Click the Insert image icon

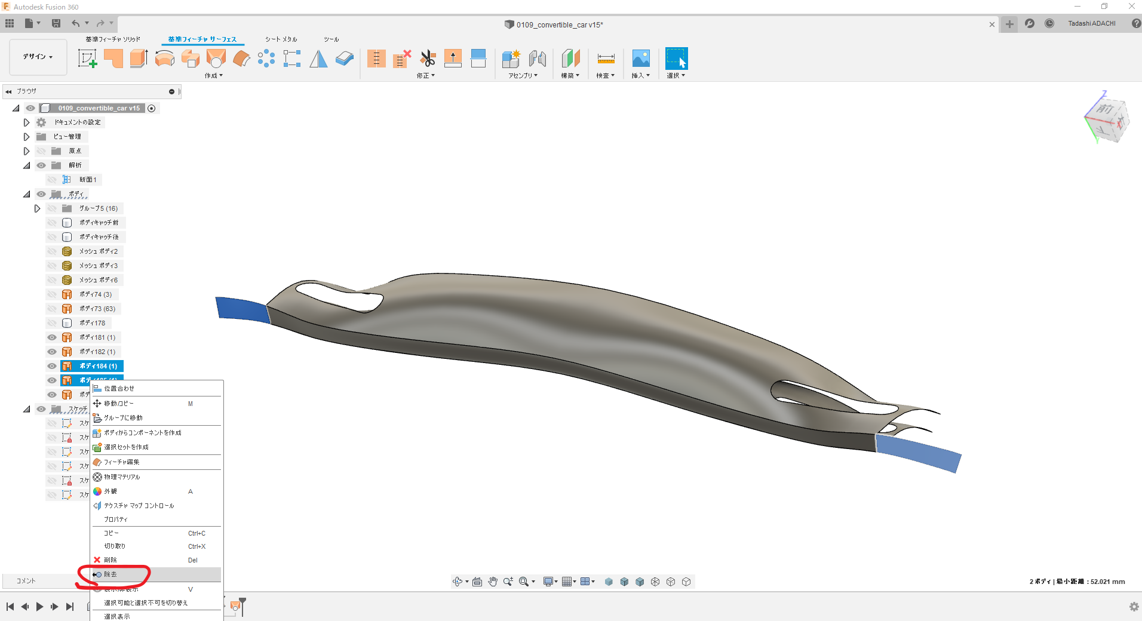click(641, 59)
